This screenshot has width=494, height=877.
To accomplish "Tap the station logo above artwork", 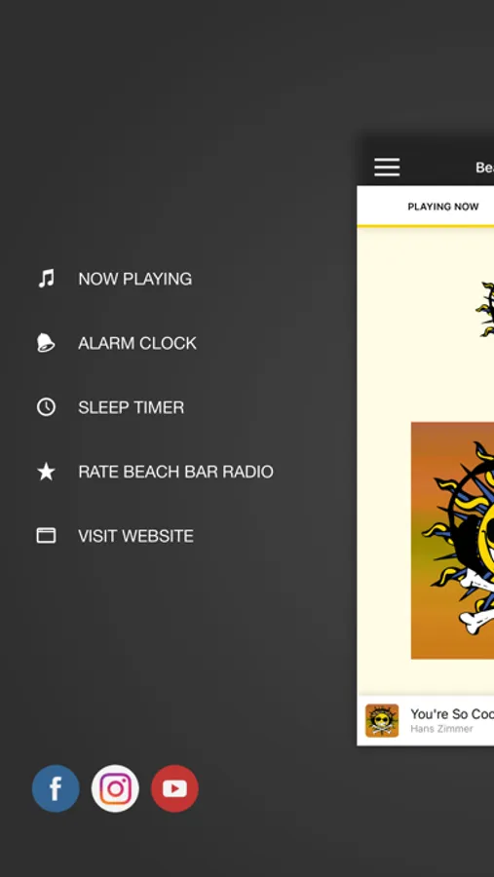I will tap(484, 309).
